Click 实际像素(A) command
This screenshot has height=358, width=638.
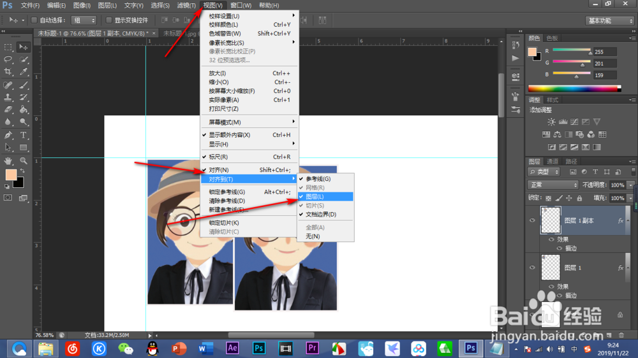tap(249, 100)
